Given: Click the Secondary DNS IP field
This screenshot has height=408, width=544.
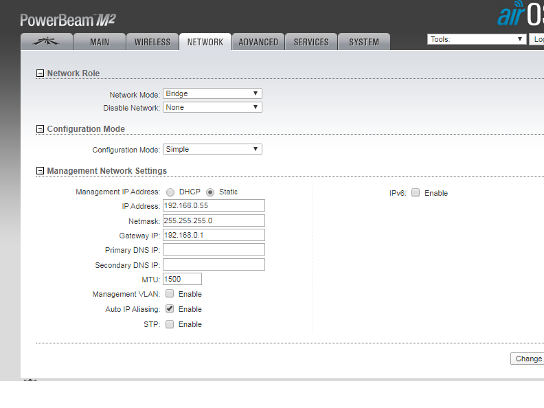Looking at the screenshot, I should (214, 264).
